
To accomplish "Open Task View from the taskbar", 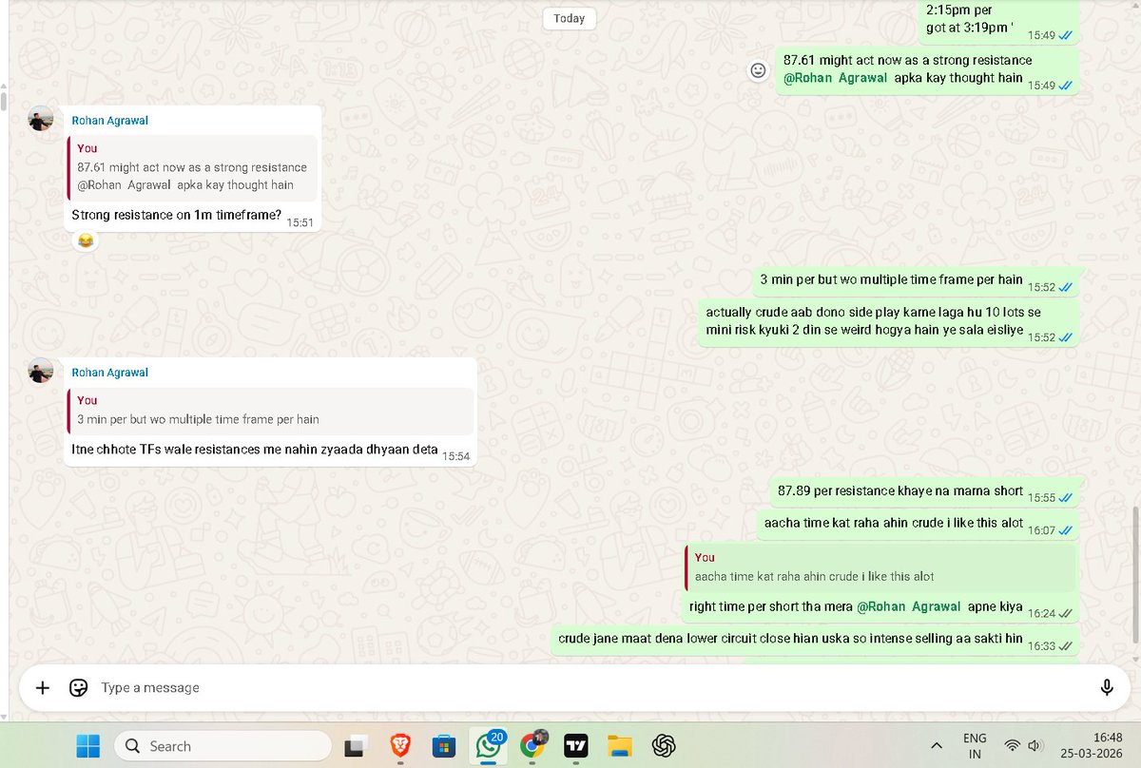I will pos(356,746).
